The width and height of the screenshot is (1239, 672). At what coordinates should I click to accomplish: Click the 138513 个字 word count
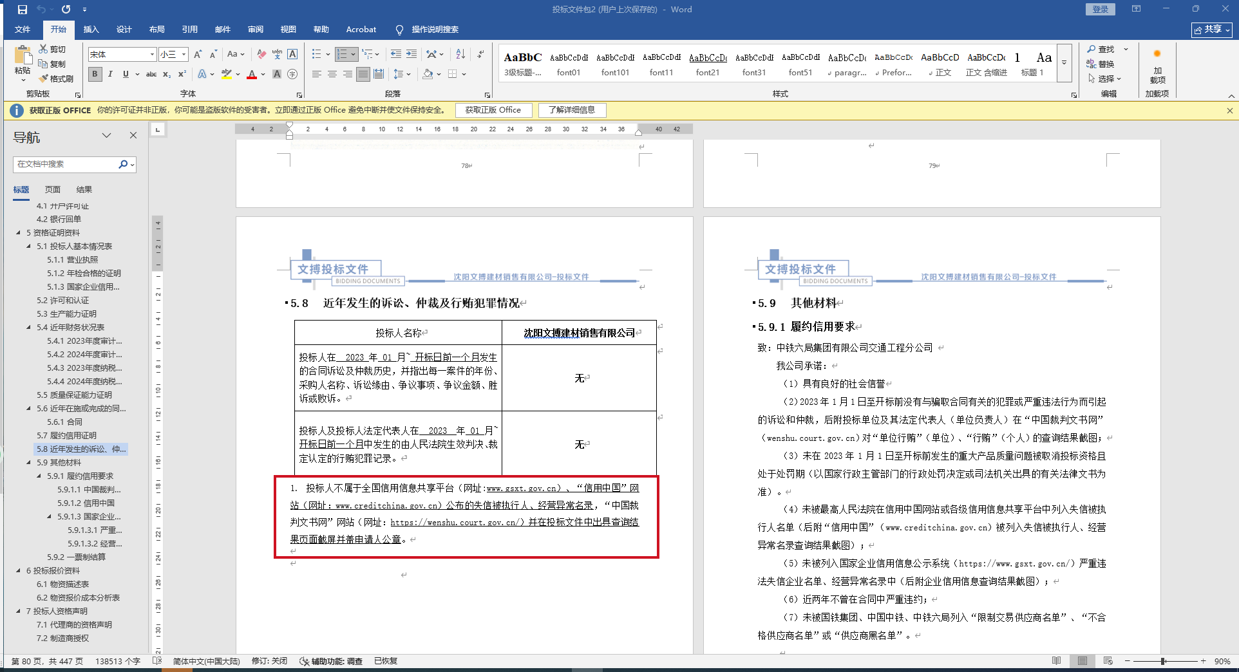(118, 661)
